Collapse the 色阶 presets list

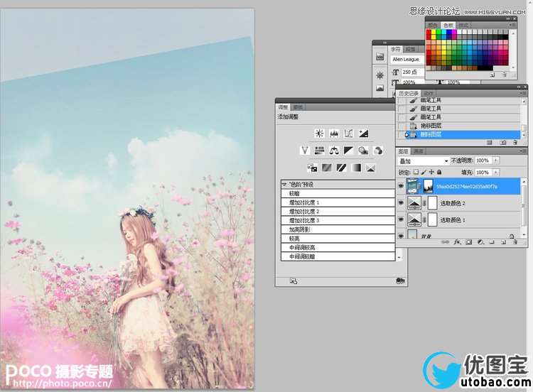coord(284,185)
